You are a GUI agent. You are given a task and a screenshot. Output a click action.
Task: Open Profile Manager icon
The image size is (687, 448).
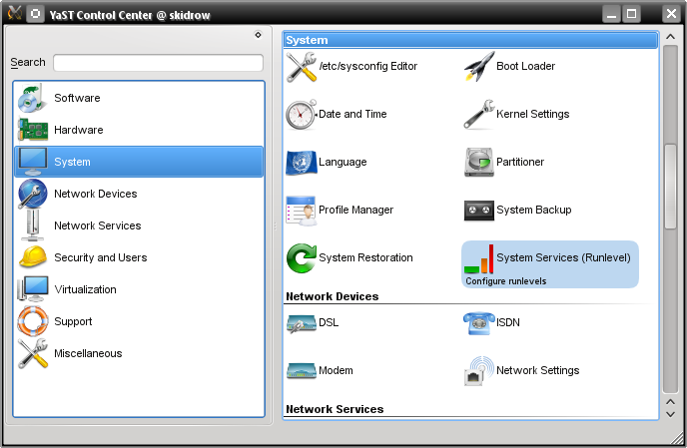tap(301, 211)
